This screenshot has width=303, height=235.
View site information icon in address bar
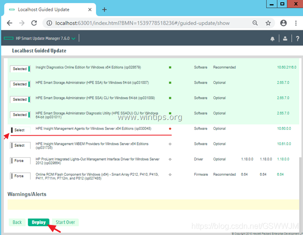coord(49,23)
